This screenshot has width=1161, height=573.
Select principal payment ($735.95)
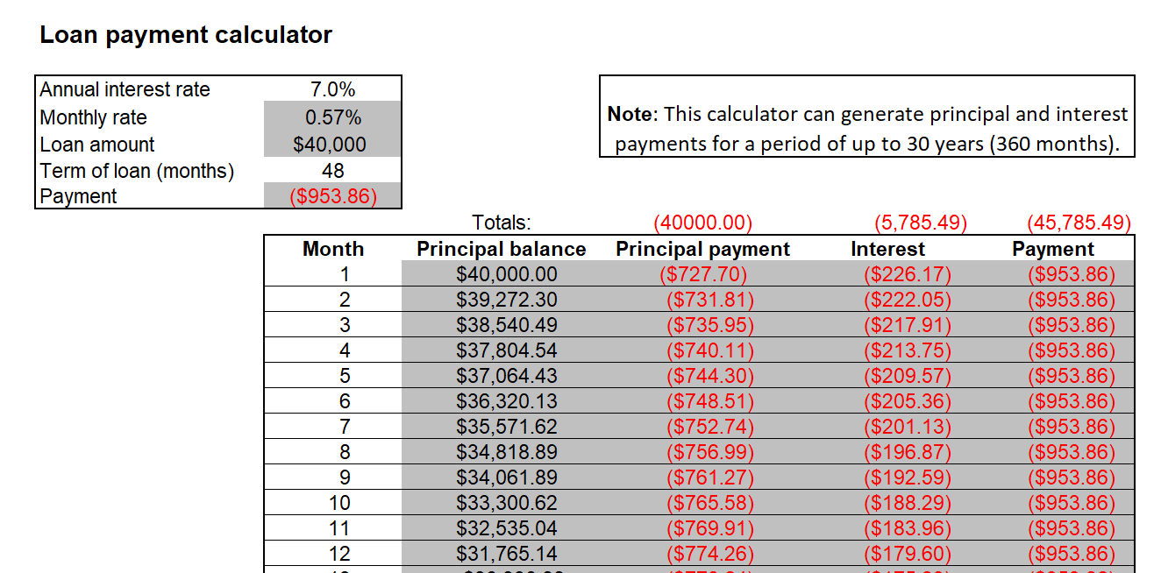(x=710, y=325)
